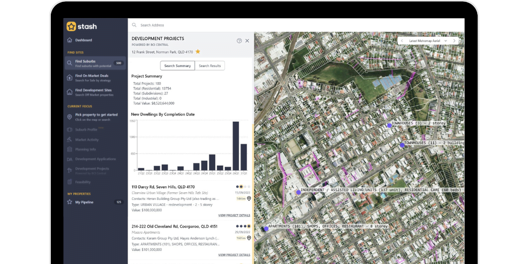
Task: Click the tallest 26Q1 chart bar
Action: click(236, 146)
